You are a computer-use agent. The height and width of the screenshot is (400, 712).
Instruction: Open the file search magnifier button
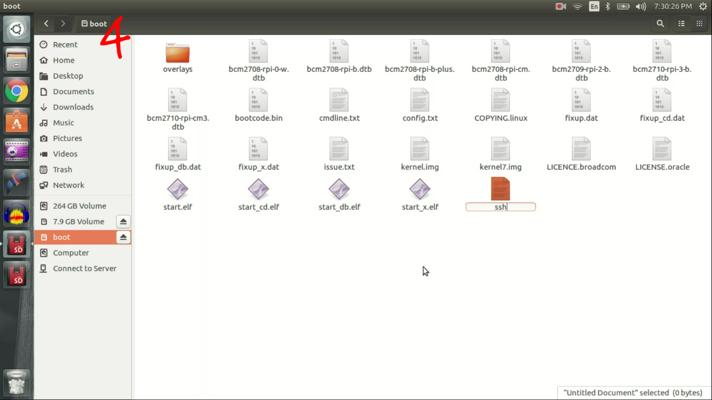[660, 23]
